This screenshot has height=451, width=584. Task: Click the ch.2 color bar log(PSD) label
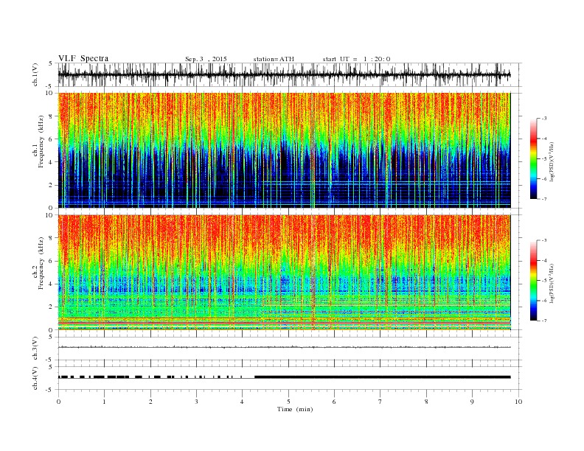[x=552, y=283]
